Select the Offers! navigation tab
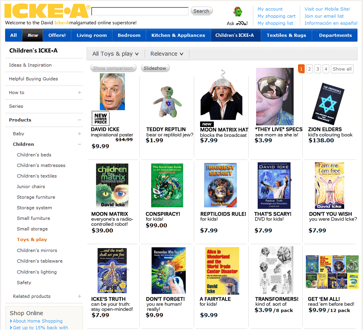Image resolution: width=363 pixels, height=330 pixels. pyautogui.click(x=57, y=35)
